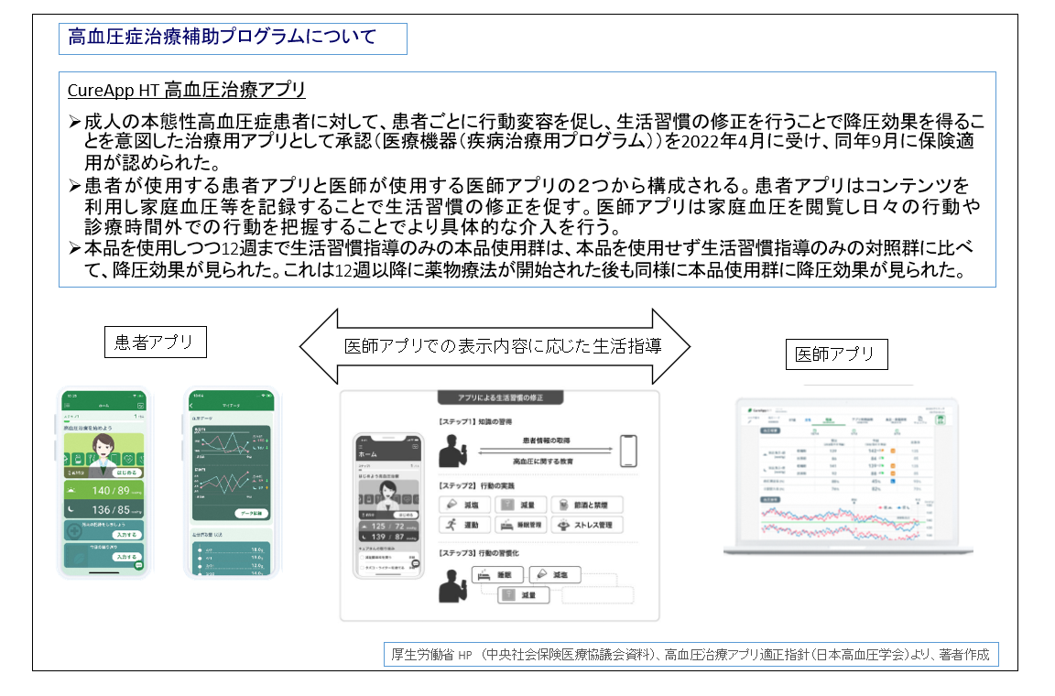Image resolution: width=1055 pixels, height=696 pixels.
Task: Select the sun icon beside 140/89
Action: tap(71, 490)
